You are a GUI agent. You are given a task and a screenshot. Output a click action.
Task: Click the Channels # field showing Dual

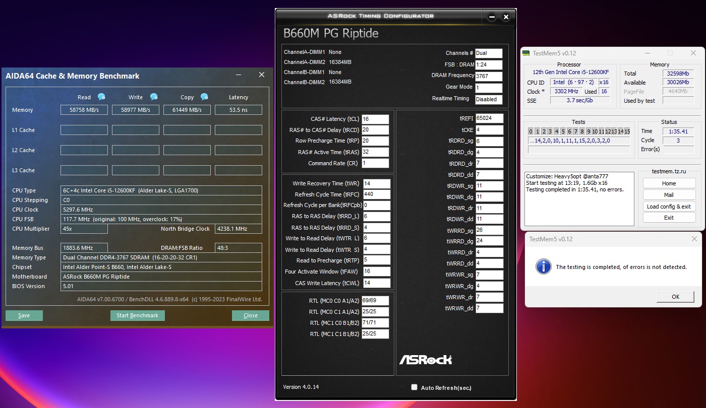pos(489,53)
